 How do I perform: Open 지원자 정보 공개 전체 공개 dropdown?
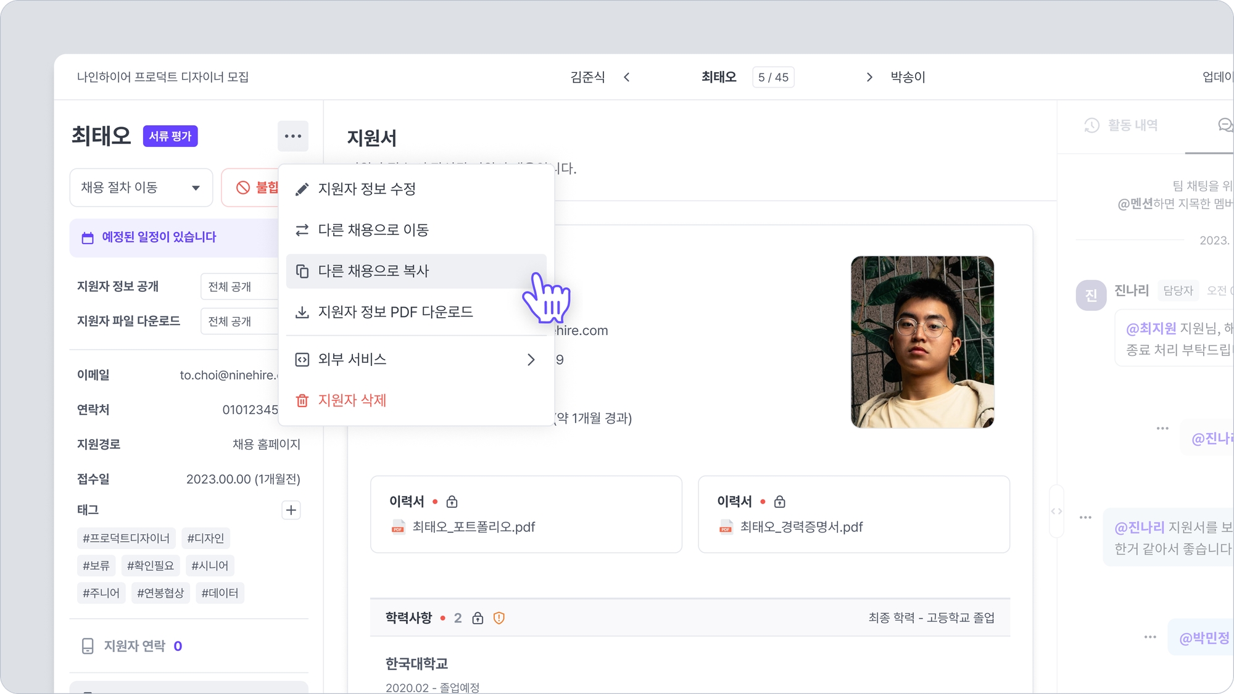pyautogui.click(x=239, y=287)
